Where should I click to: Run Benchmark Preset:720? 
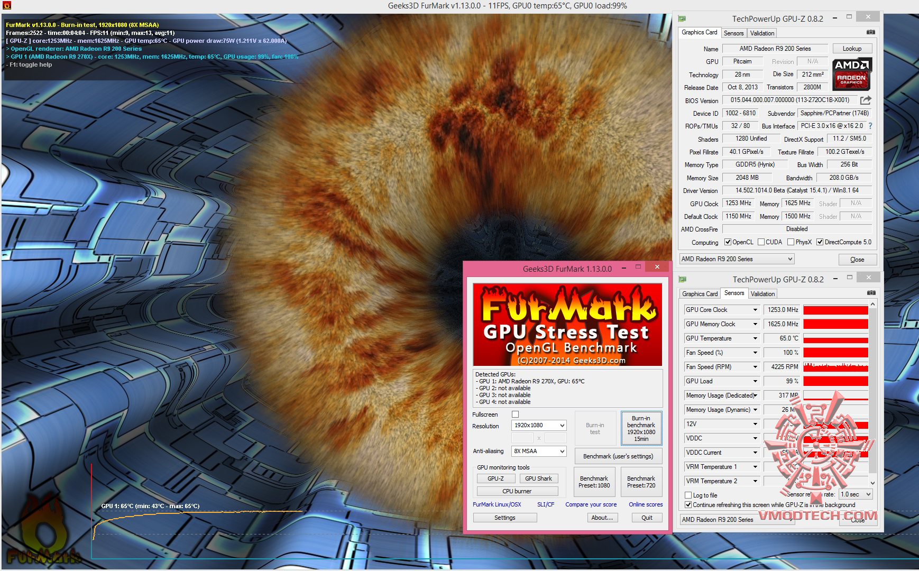641,482
